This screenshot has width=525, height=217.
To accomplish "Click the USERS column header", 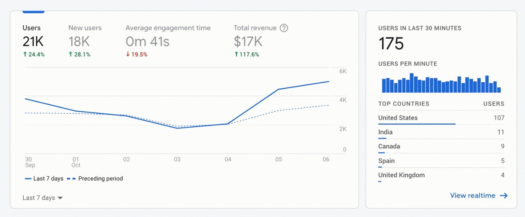I will coord(494,104).
